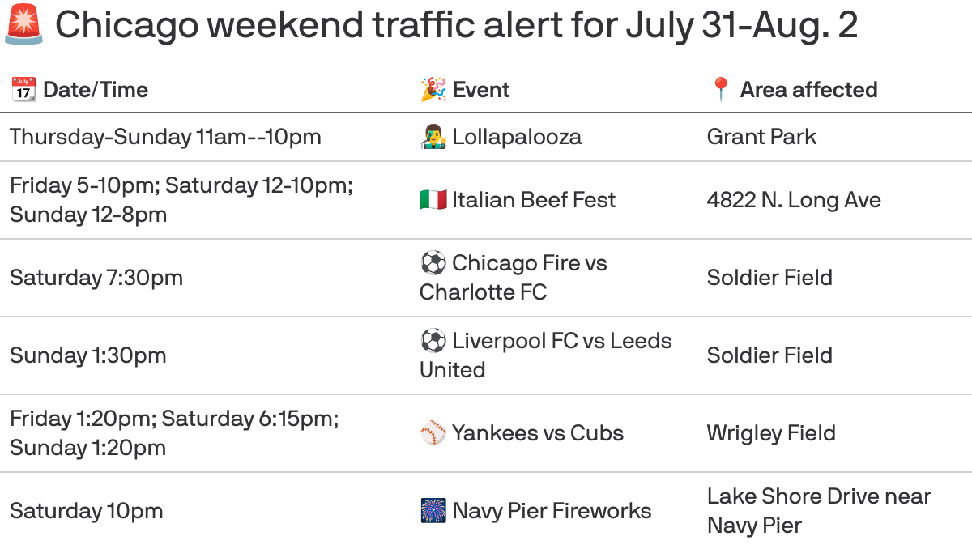
Task: Click the Italian flag icon
Action: (x=433, y=199)
